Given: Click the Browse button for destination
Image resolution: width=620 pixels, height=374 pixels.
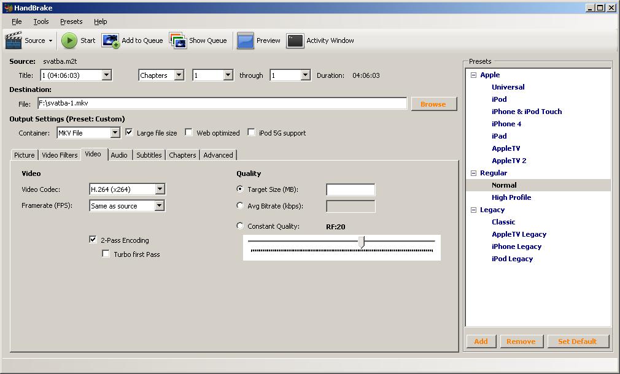Looking at the screenshot, I should pyautogui.click(x=433, y=104).
